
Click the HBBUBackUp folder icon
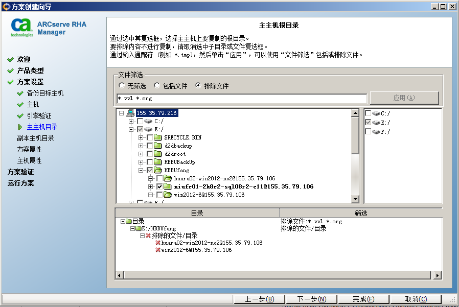point(158,162)
